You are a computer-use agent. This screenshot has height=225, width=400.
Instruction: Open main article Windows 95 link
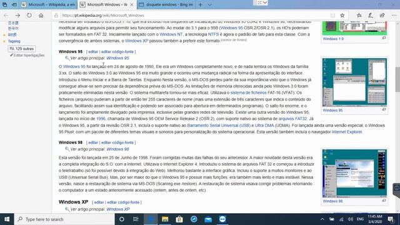tap(117, 58)
